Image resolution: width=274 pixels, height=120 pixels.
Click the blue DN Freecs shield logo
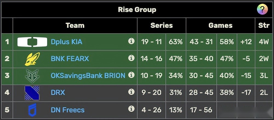point(32,110)
